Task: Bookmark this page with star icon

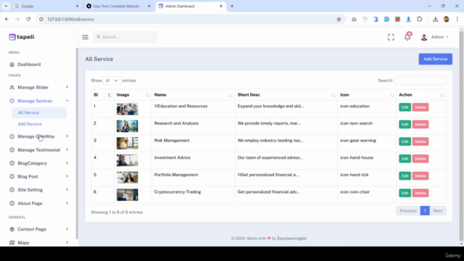Action: point(339,20)
